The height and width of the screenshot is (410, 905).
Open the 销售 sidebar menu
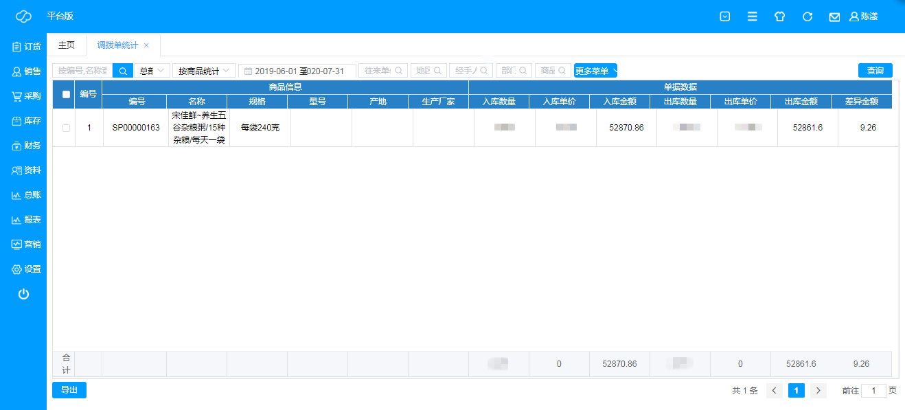[x=27, y=71]
